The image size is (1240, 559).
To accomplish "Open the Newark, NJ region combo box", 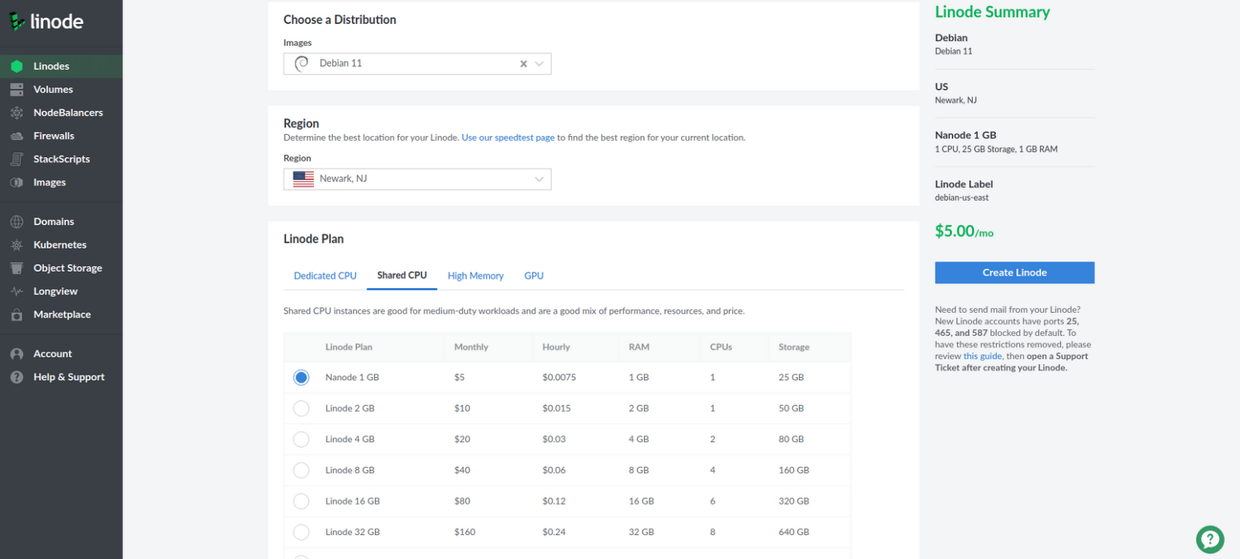I will coord(417,180).
